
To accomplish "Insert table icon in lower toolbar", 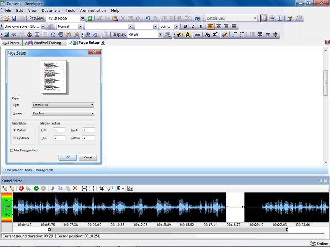I will click(x=37, y=34).
